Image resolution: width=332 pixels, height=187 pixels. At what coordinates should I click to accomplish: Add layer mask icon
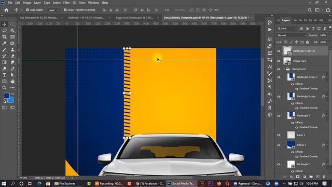298,177
